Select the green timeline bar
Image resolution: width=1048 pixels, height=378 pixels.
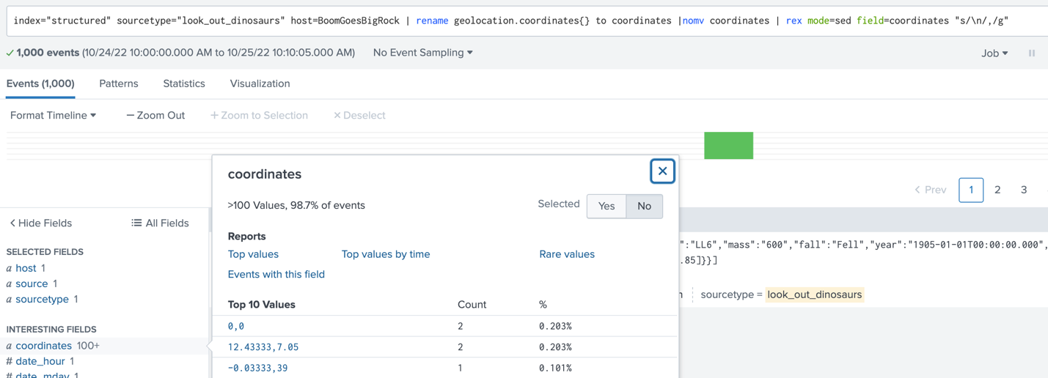pos(728,146)
